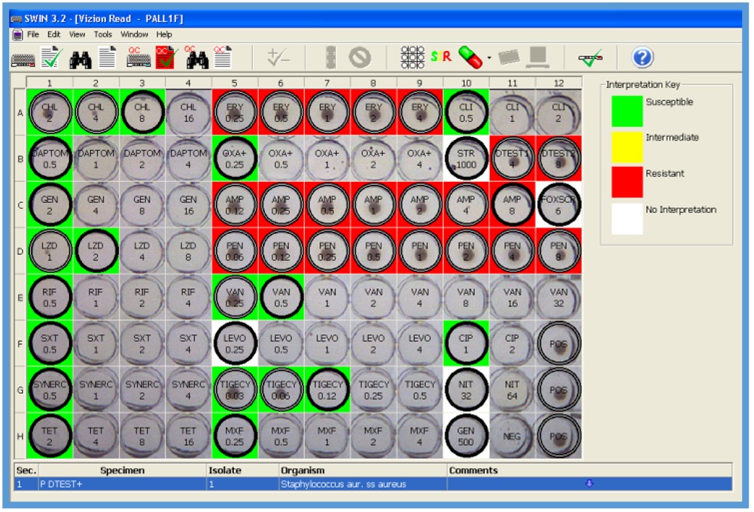Viewport: 754px width, 512px height.
Task: Open help with the blue question mark
Action: pyautogui.click(x=642, y=57)
